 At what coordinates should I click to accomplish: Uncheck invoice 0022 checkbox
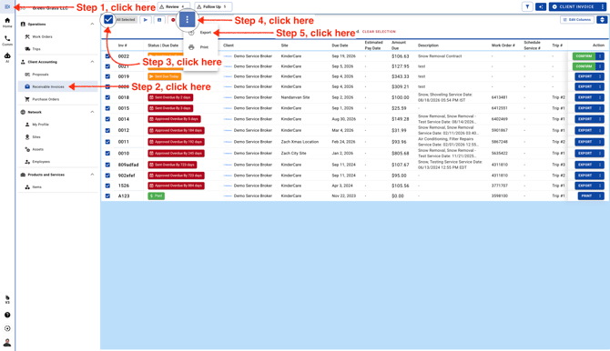tap(107, 56)
